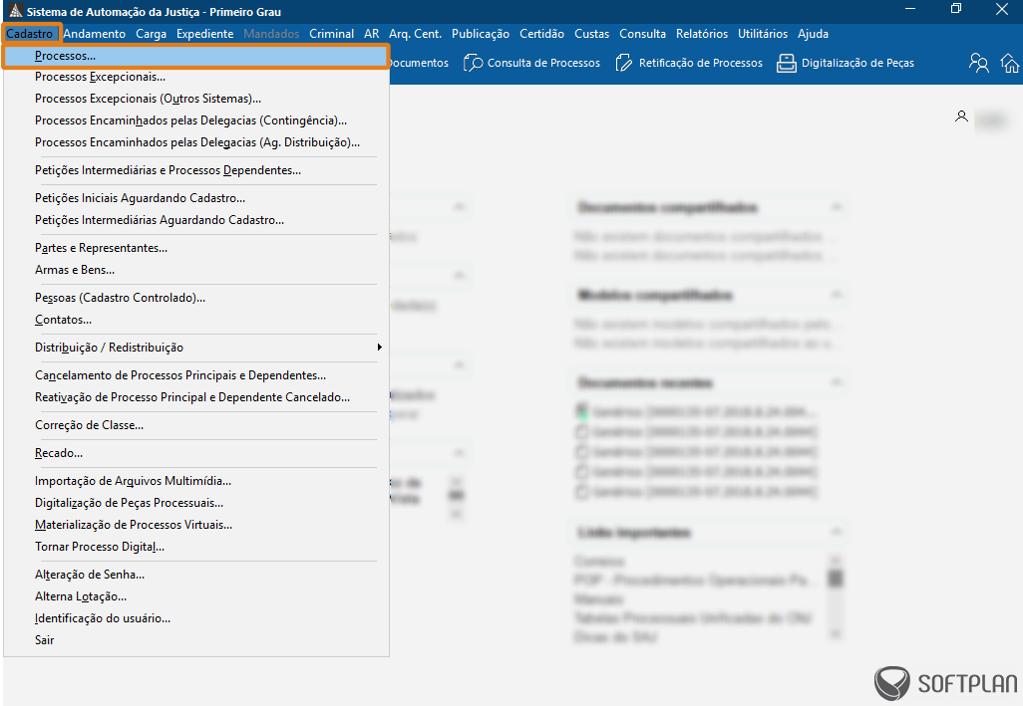The height and width of the screenshot is (706, 1023).
Task: Click the Retificação de Processos pencil icon
Action: point(624,63)
